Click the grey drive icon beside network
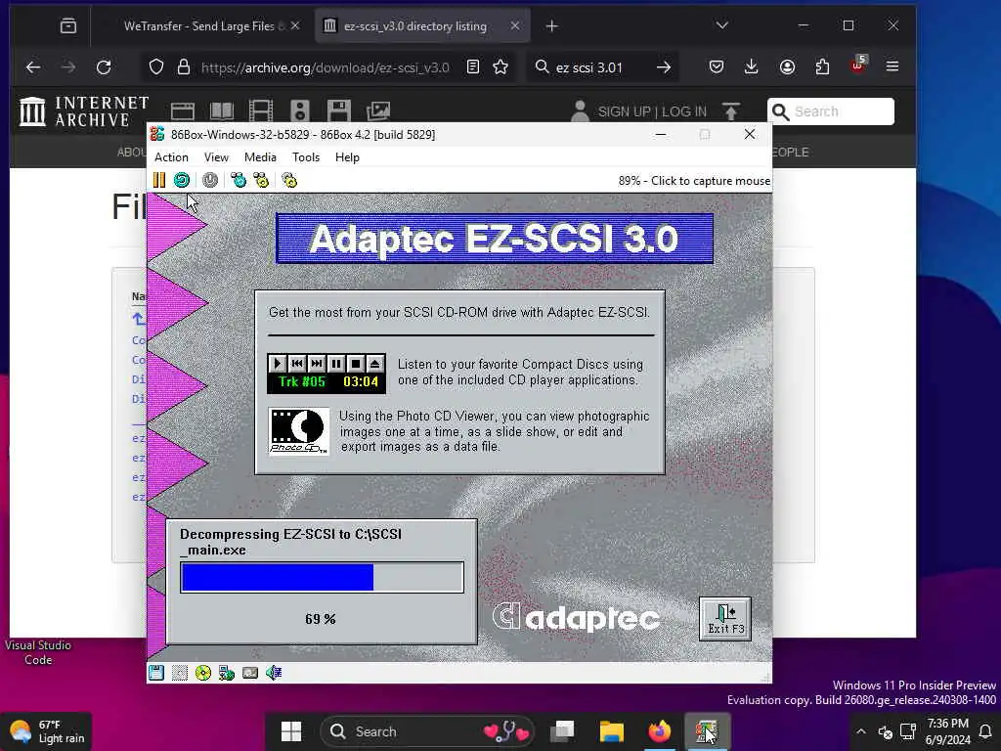Image resolution: width=1001 pixels, height=751 pixels. [x=250, y=673]
